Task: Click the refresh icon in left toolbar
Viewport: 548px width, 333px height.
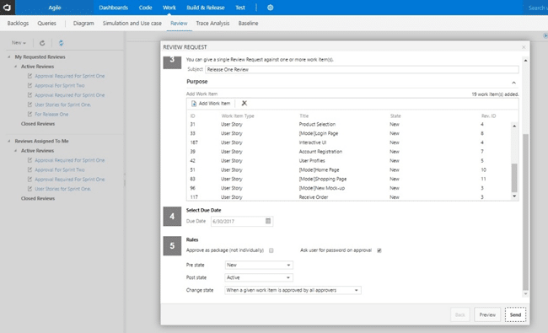Action: [42, 43]
